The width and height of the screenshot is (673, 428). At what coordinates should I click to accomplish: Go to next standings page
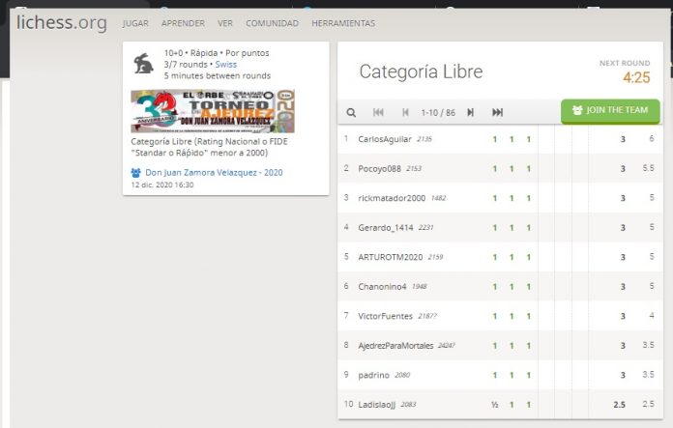pyautogui.click(x=471, y=112)
